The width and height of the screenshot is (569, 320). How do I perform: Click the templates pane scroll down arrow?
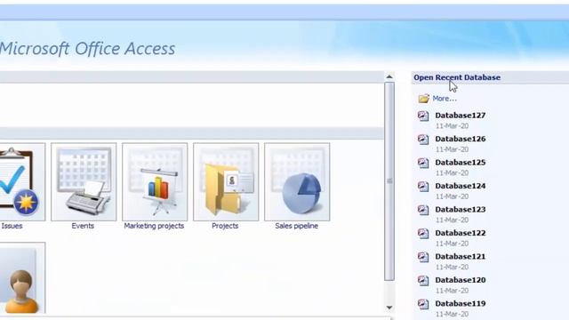click(389, 308)
